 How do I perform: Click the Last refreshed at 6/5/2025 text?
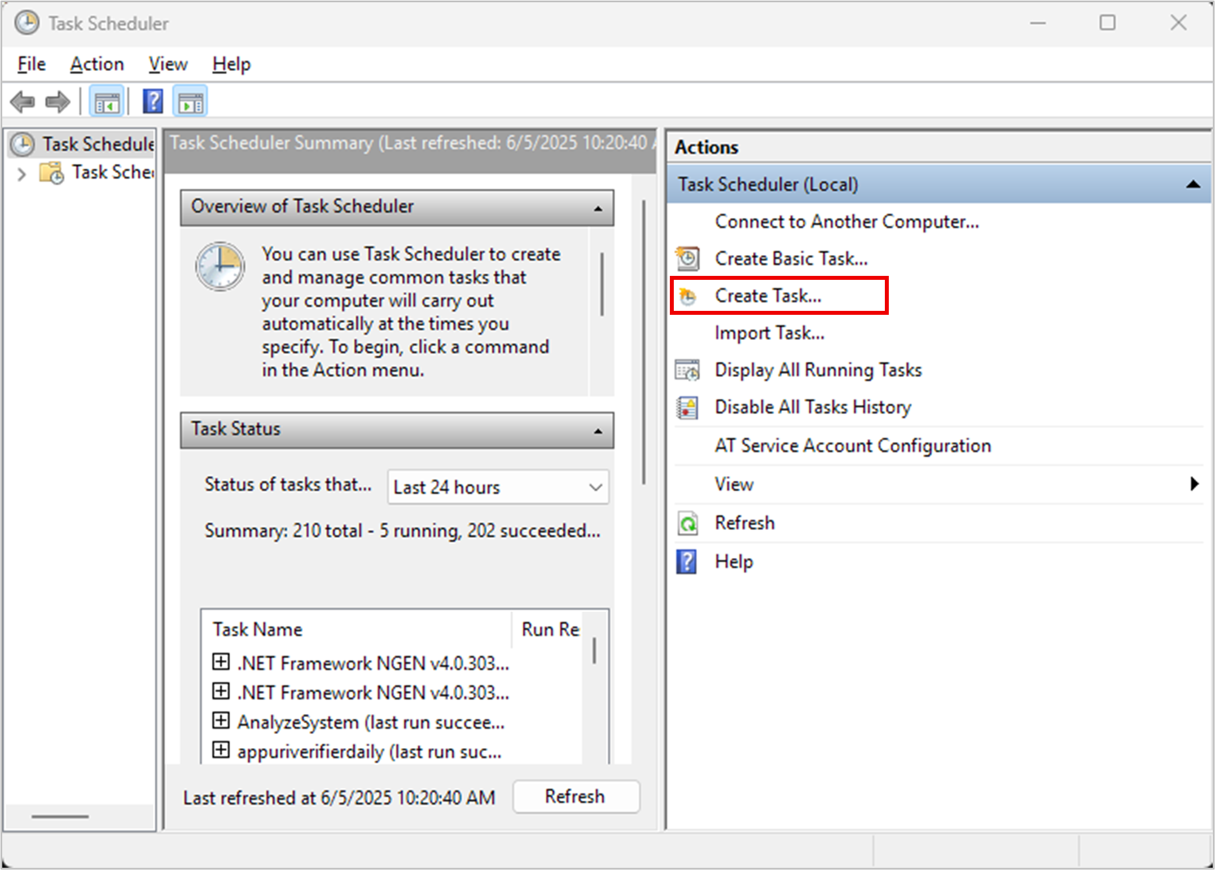[x=339, y=797]
